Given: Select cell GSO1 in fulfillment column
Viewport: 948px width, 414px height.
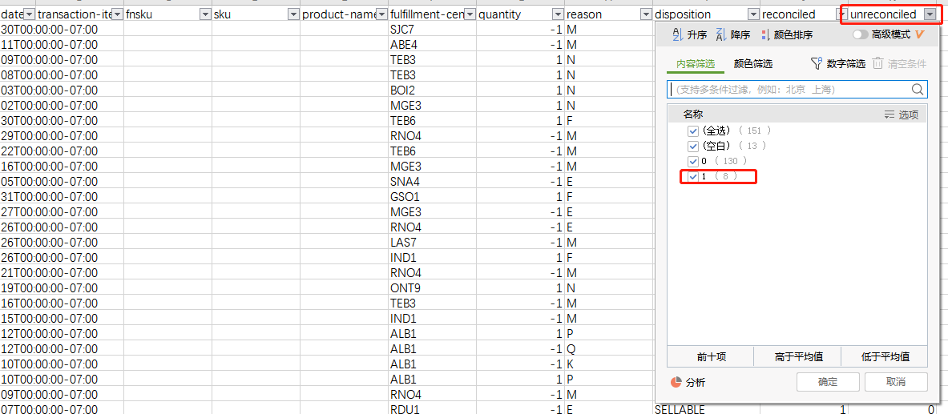Looking at the screenshot, I should [432, 196].
